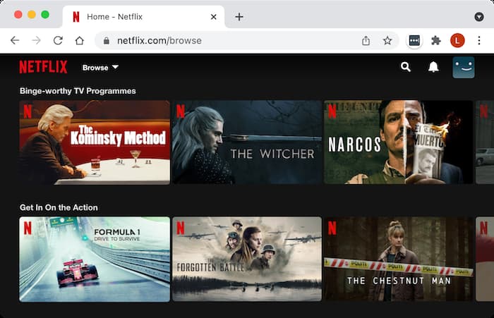Screen dimensions: 494x318
Task: Open the extensions puzzle piece menu
Action: point(435,41)
